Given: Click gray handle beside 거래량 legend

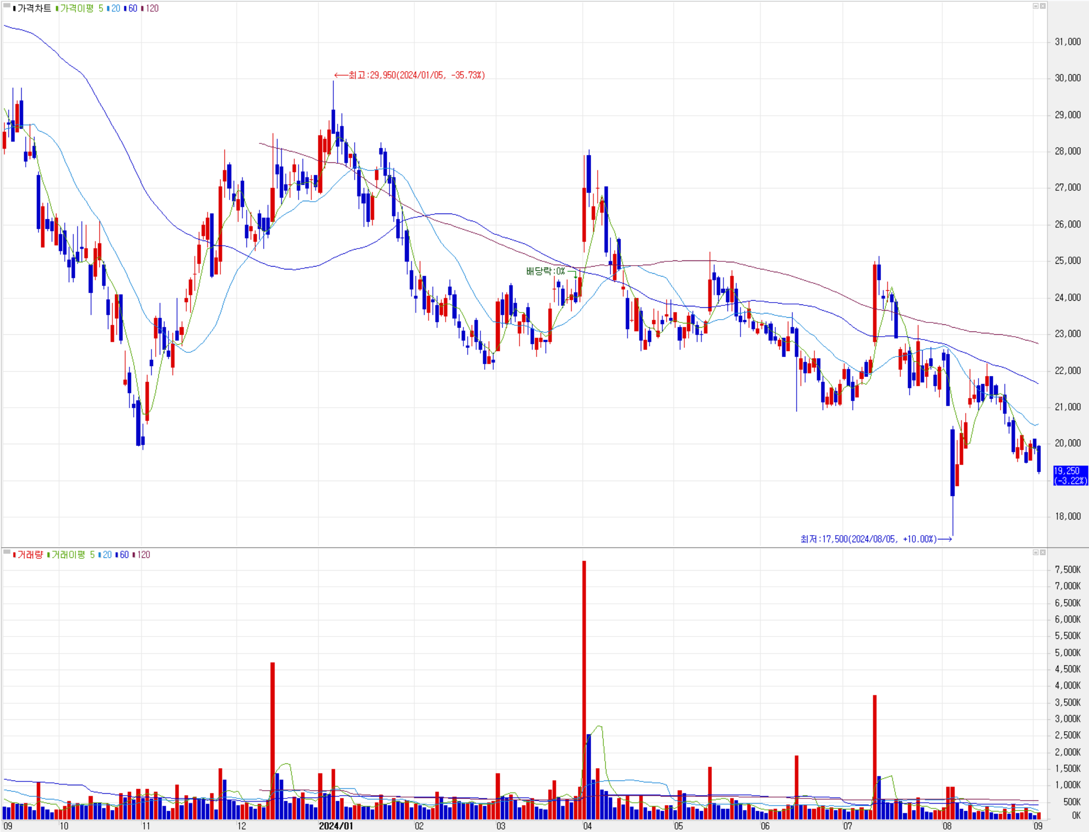Looking at the screenshot, I should 7,552.
